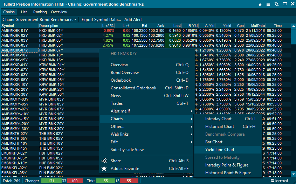Expand the Other... submenu
This screenshot has height=184, width=296.
click(147, 127)
